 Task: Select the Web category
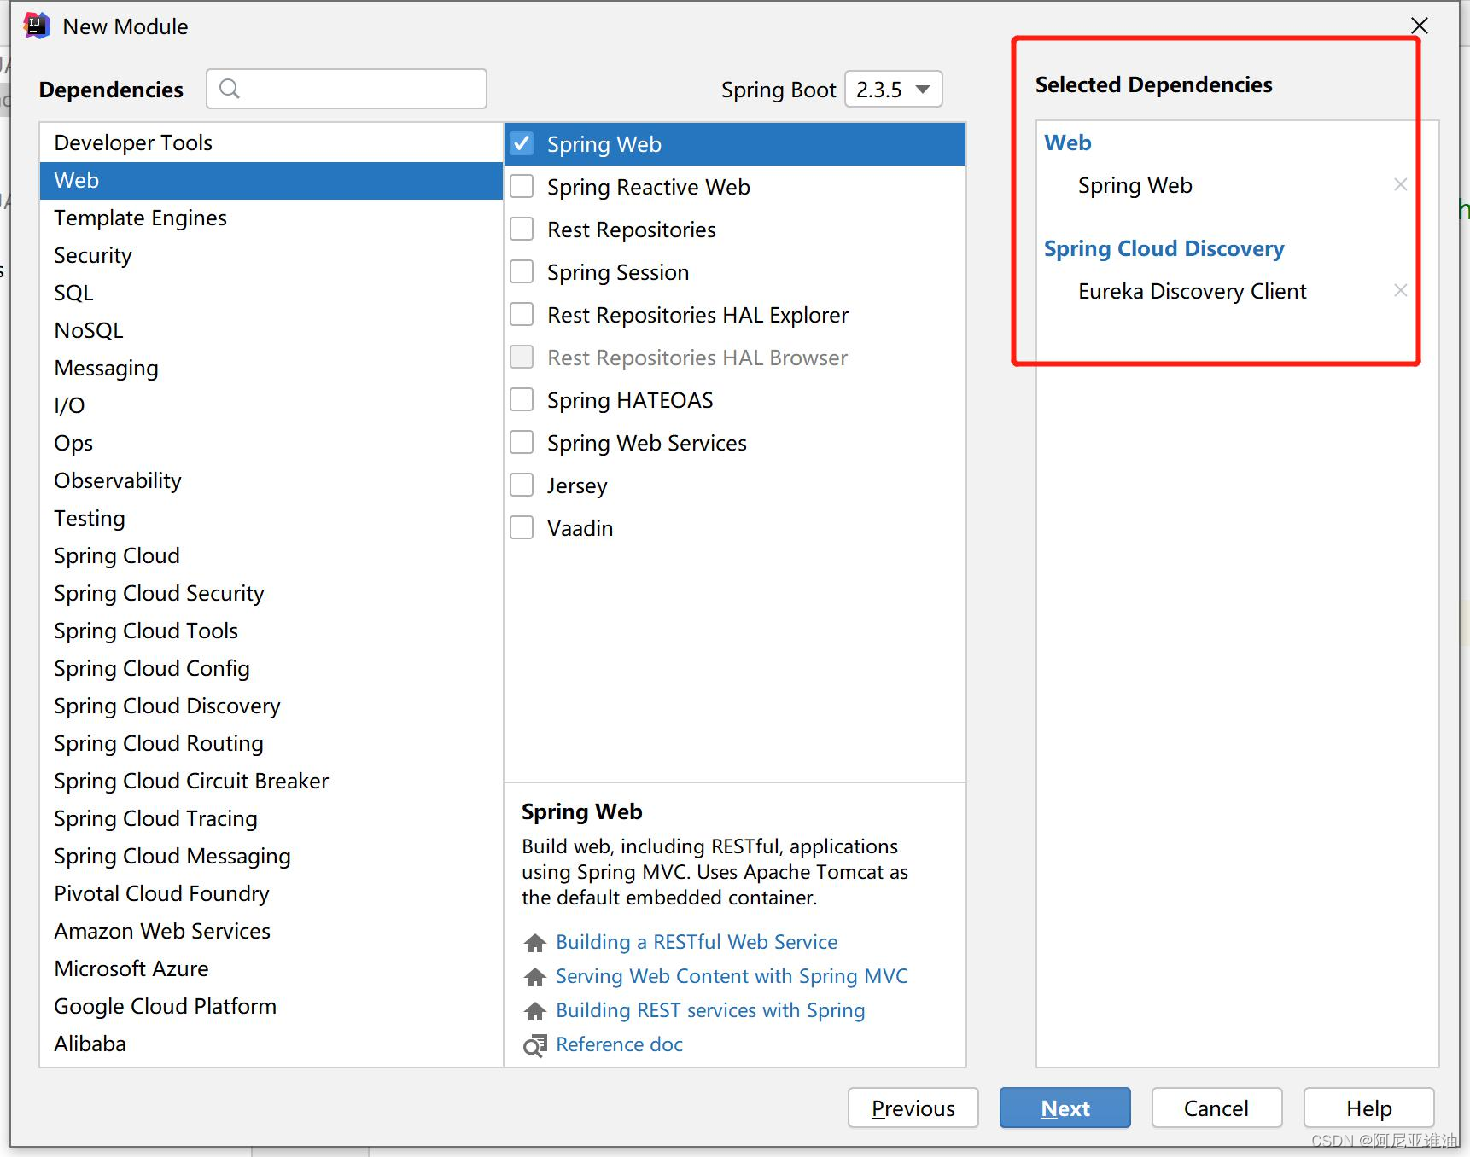pyautogui.click(x=271, y=180)
